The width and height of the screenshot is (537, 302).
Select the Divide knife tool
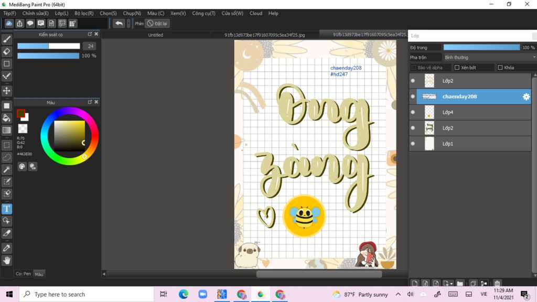6,233
